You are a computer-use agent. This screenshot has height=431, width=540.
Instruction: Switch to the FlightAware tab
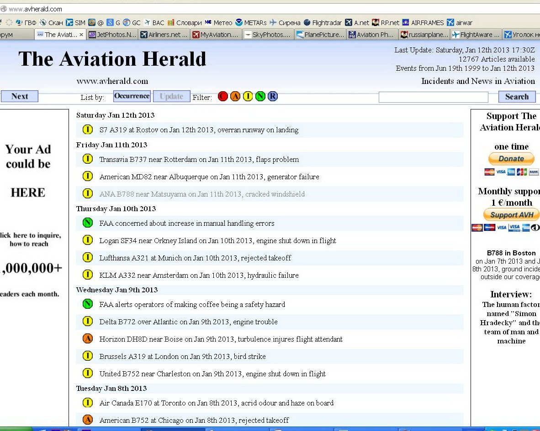click(x=476, y=34)
